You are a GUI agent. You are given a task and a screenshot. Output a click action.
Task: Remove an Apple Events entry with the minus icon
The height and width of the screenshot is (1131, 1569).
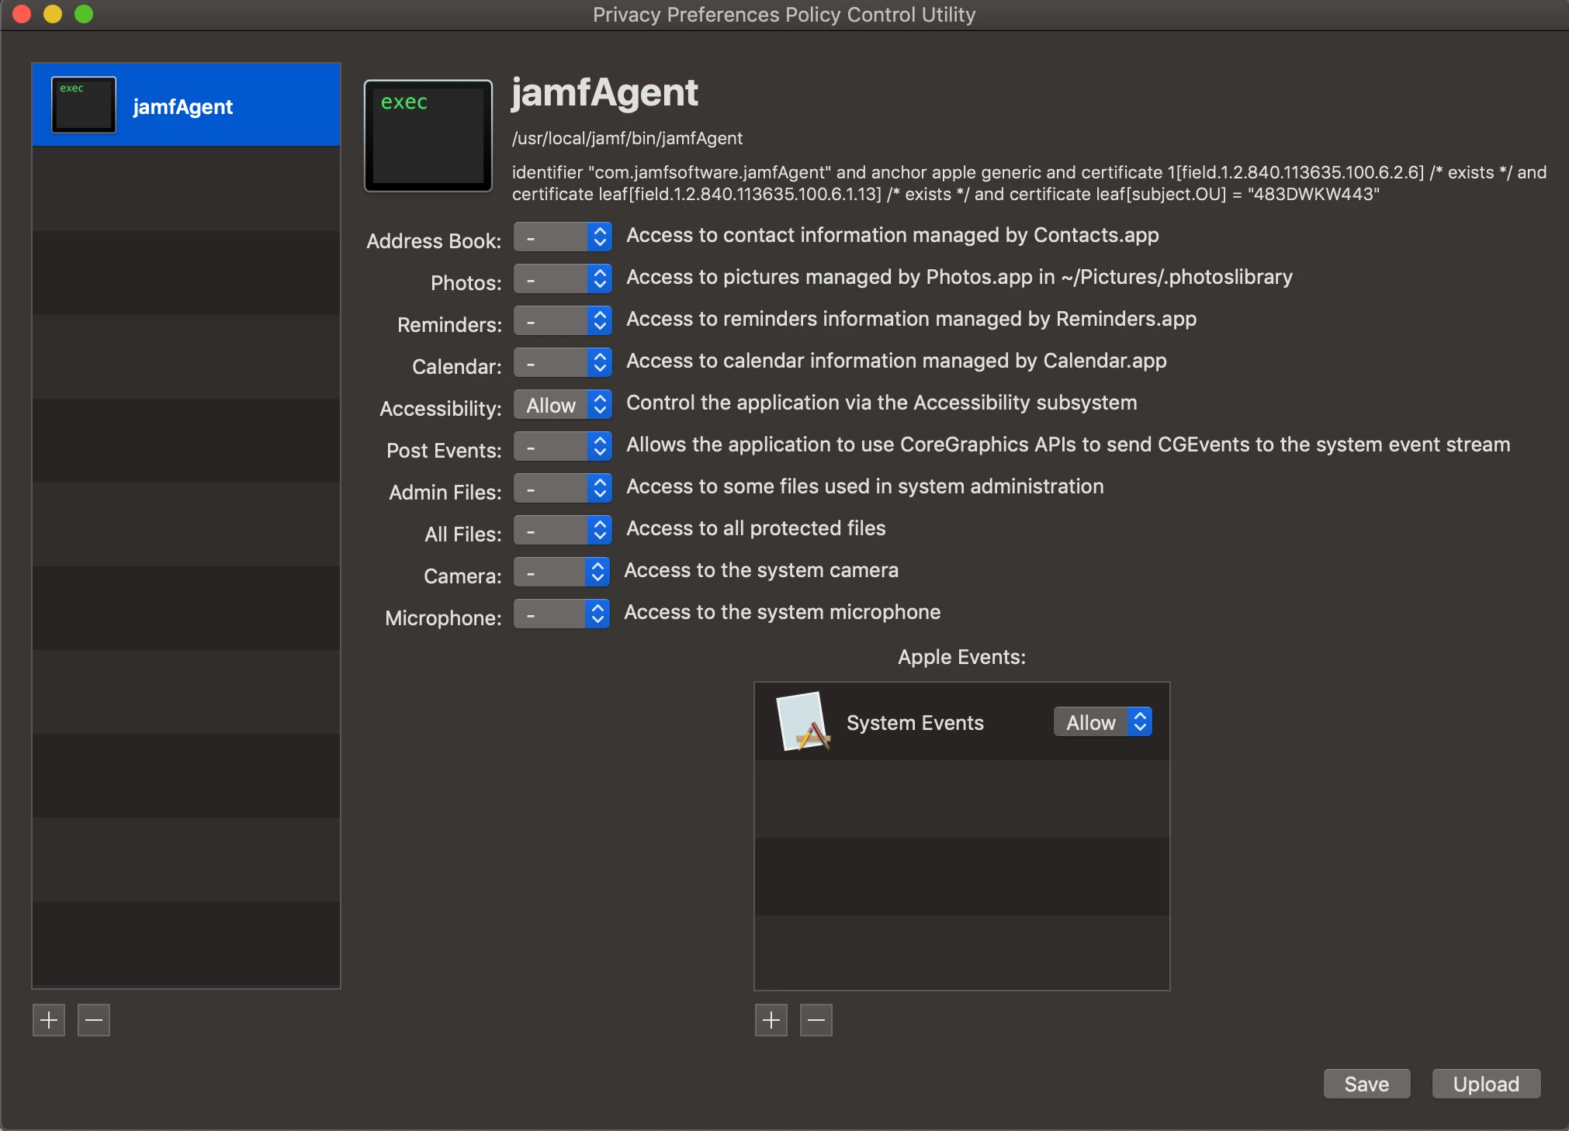(x=816, y=1020)
